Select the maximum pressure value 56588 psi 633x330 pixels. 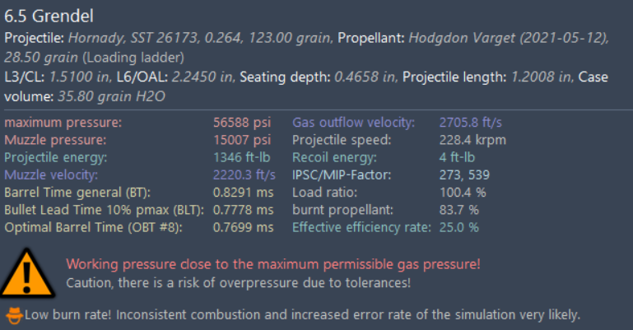point(242,123)
